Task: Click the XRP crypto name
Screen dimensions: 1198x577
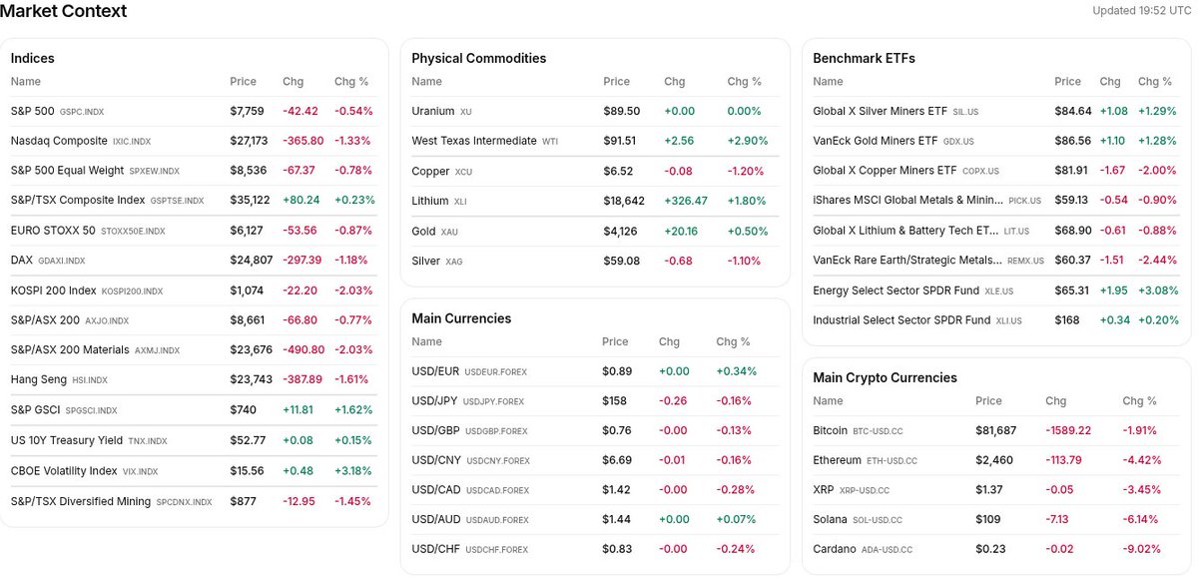Action: (x=825, y=490)
